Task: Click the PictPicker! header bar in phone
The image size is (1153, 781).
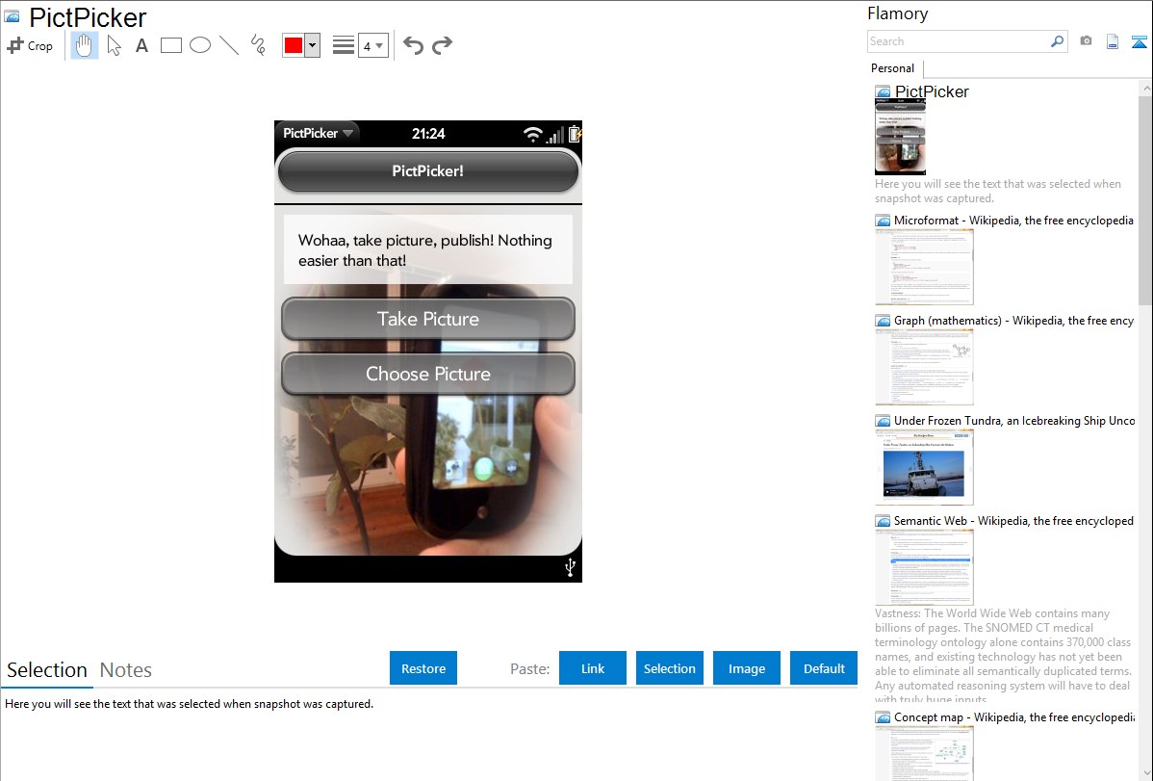Action: tap(428, 171)
